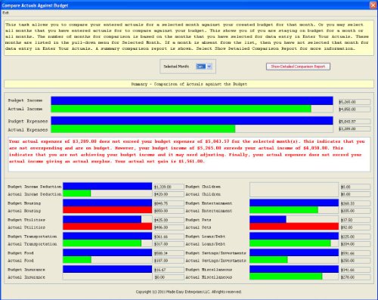The image size is (378, 300).
Task: Close the Compare Actuals Against Budget window
Action: click(373, 5)
